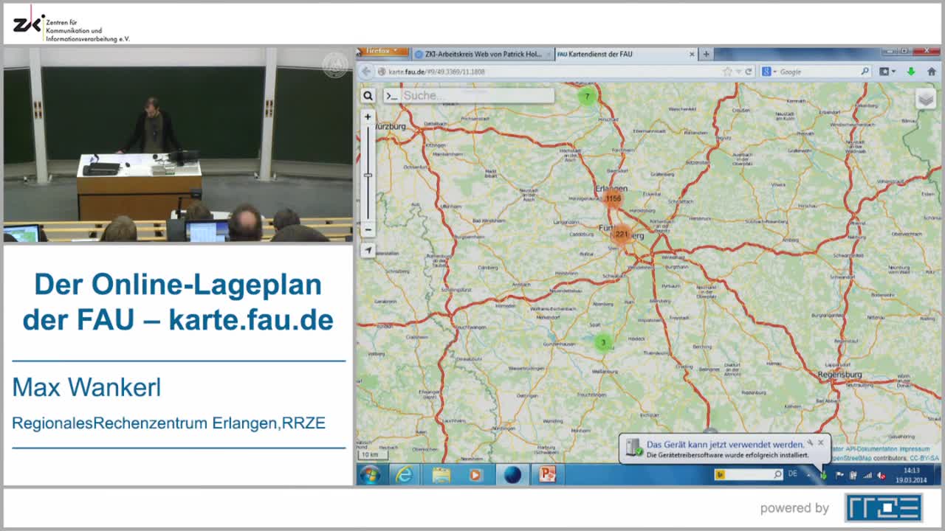The image size is (945, 531).
Task: Click the prompt icon inside the Suche bar
Action: (x=393, y=94)
